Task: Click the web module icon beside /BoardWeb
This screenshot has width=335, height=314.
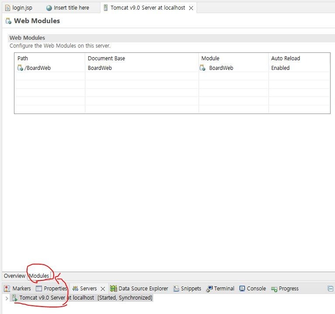Action: [20, 68]
